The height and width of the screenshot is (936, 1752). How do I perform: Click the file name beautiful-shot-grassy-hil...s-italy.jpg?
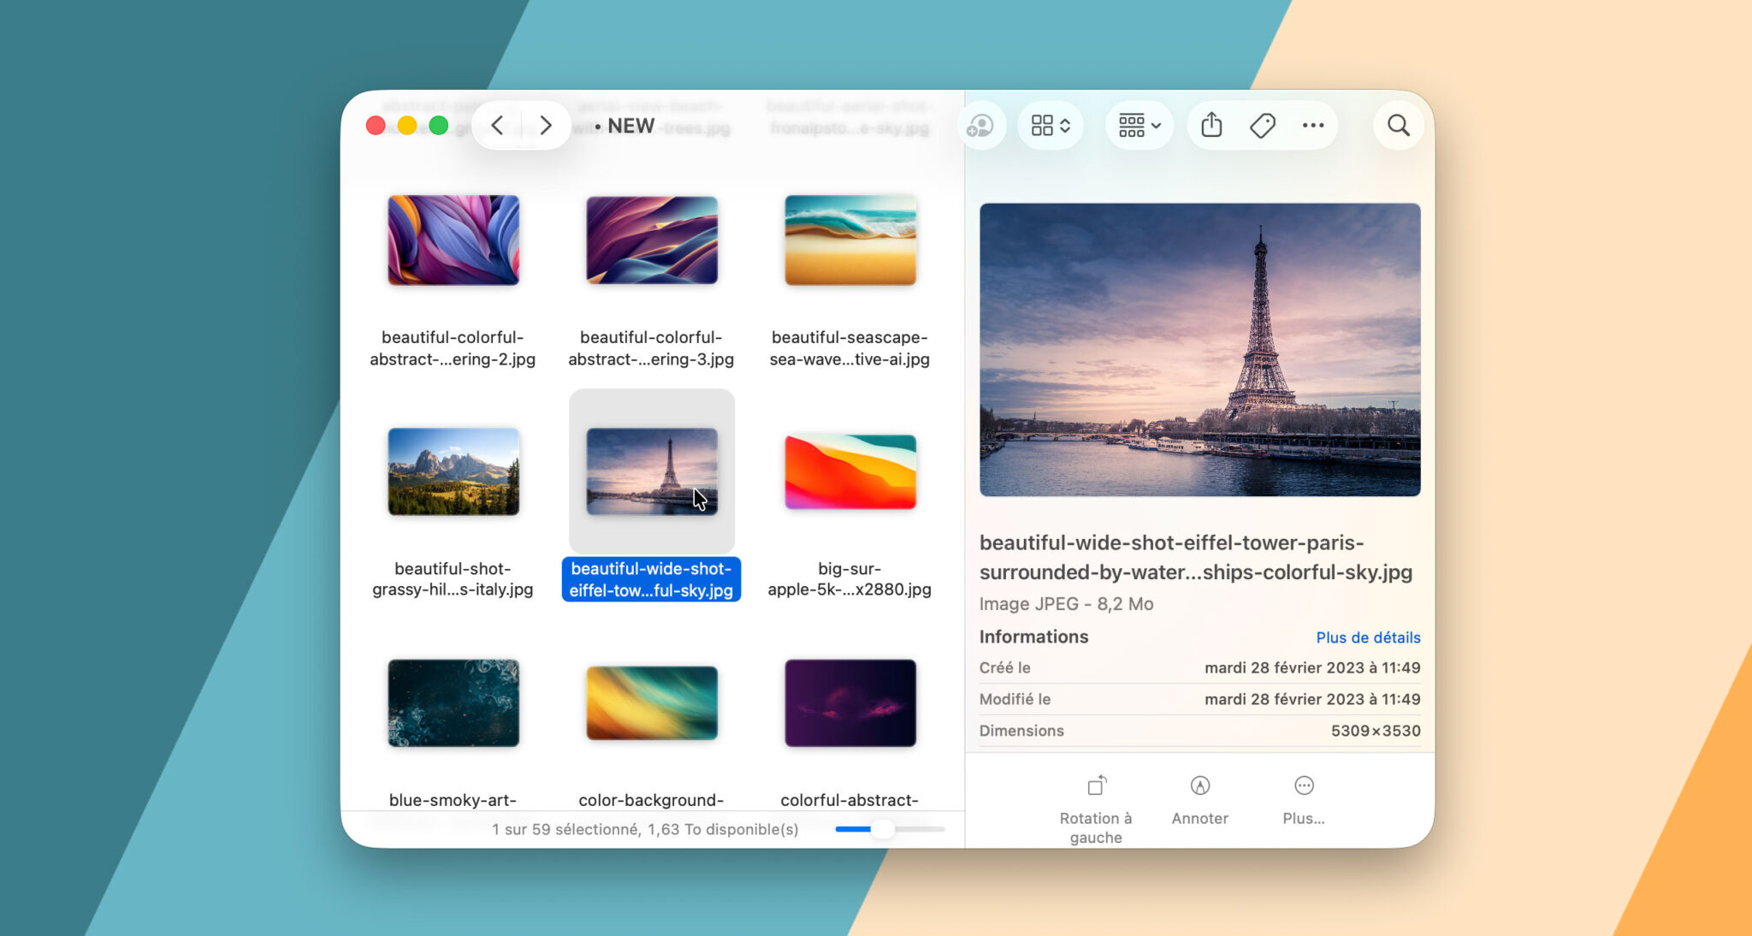453,579
